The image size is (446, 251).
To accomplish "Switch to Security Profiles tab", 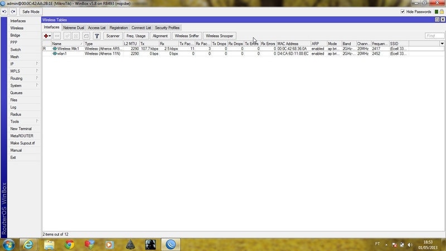I will (x=167, y=27).
